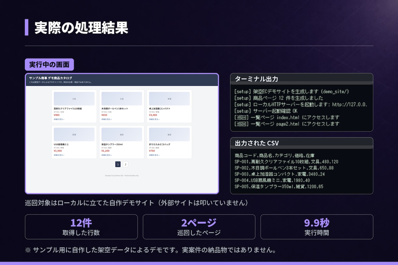Click the CSV header row 商品コード,商品名,カテゴリ,価格,在庫

(x=274, y=155)
